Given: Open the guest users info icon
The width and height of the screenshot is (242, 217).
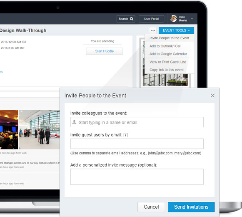Looking at the screenshot, I should [126, 135].
